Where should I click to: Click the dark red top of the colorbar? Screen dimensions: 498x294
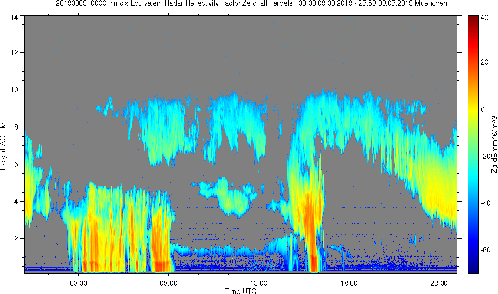click(x=473, y=18)
